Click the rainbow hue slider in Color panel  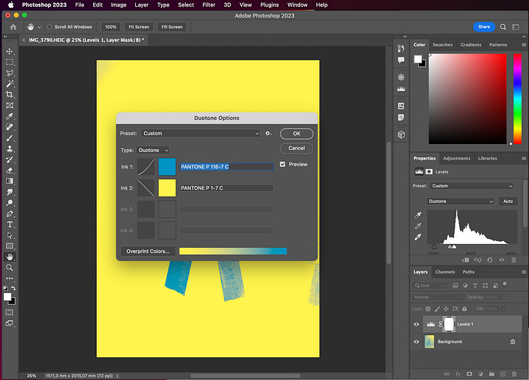[517, 98]
